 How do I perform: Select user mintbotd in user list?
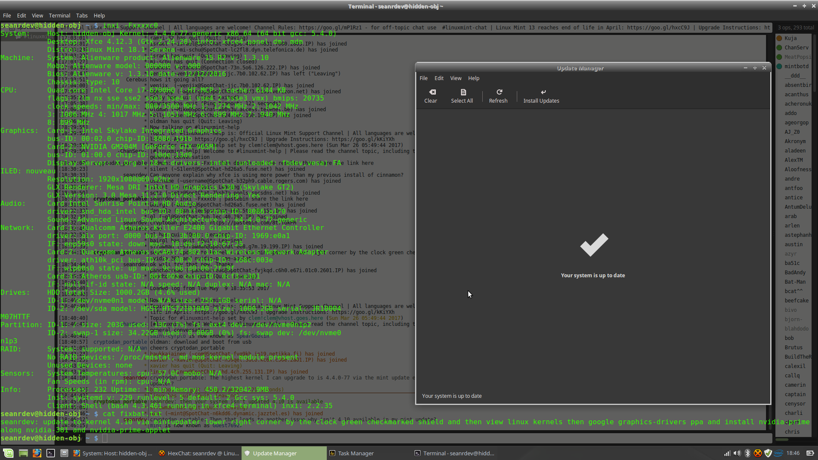tap(794, 66)
